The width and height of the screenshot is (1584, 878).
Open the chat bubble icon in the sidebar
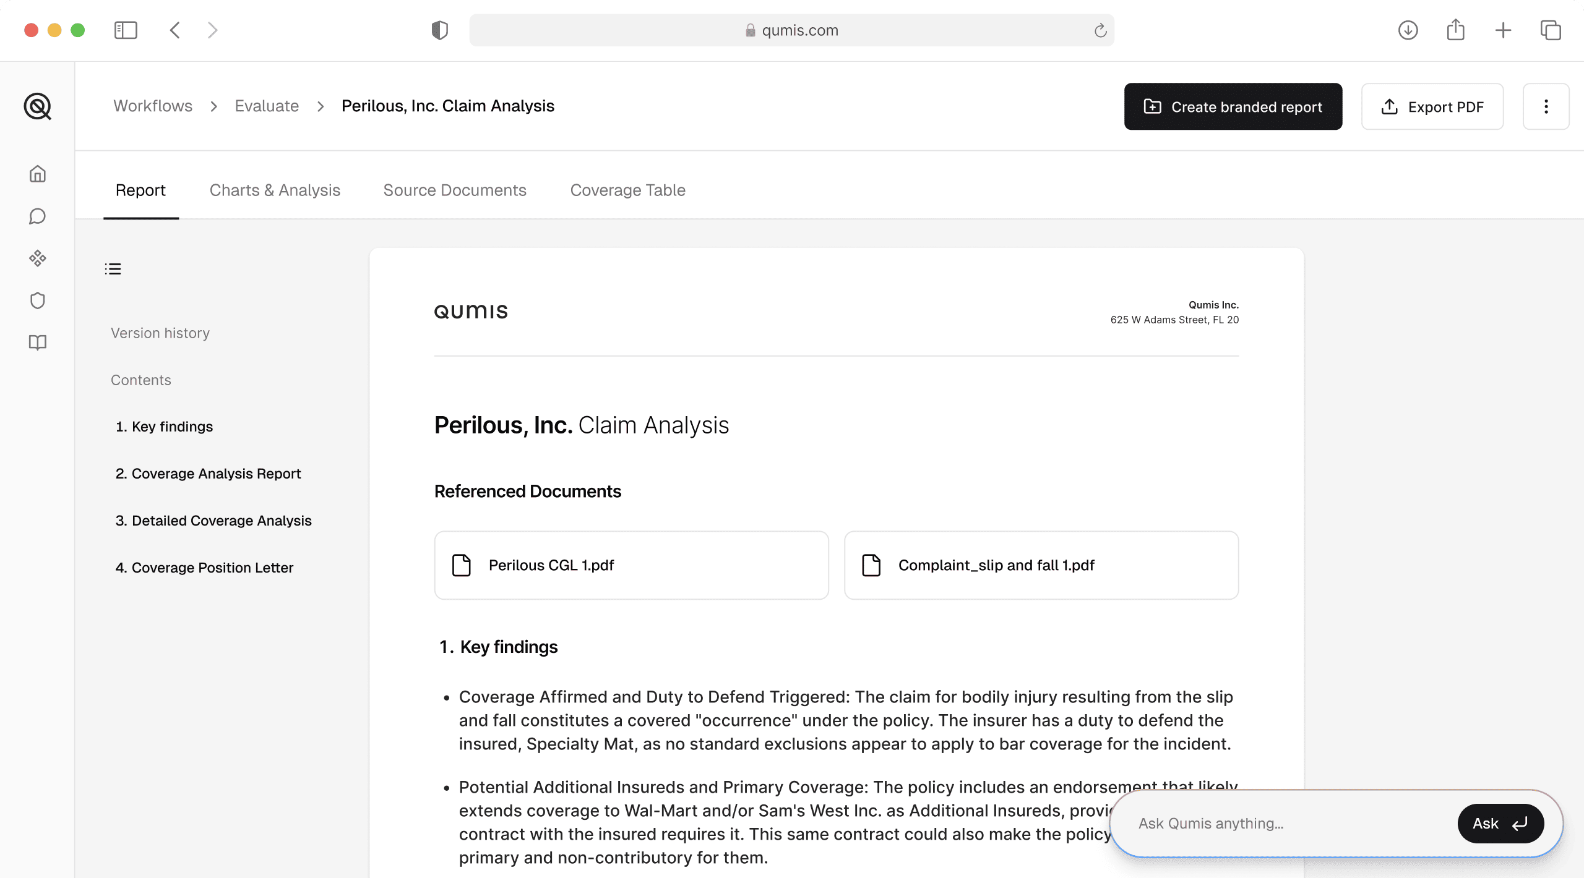(x=38, y=216)
